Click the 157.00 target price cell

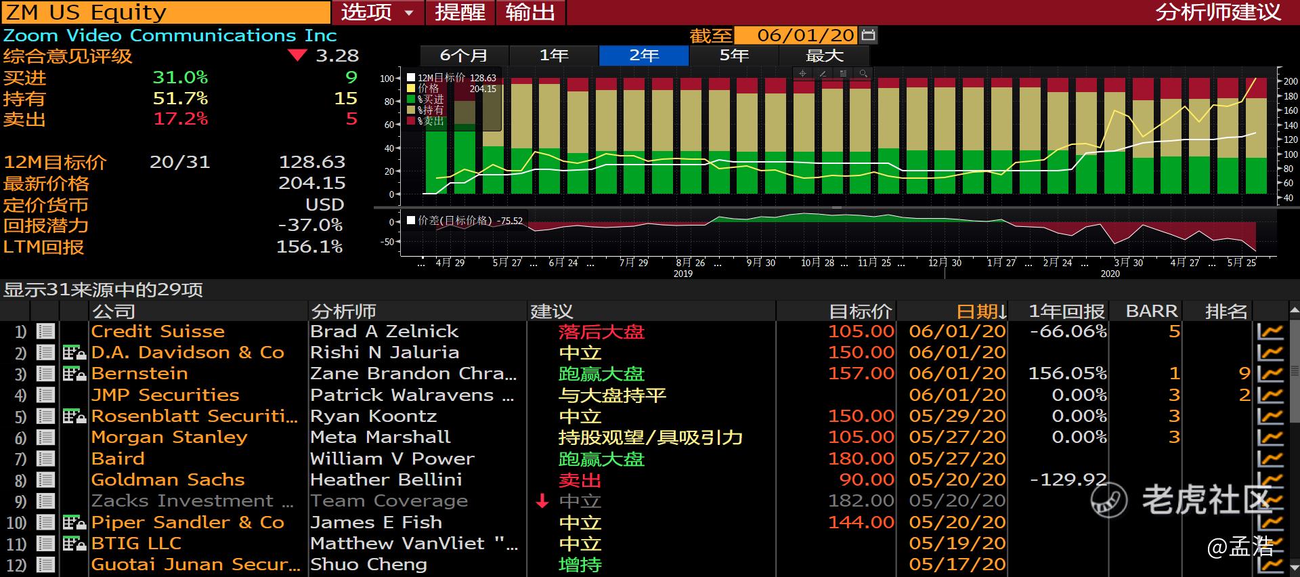pos(861,373)
